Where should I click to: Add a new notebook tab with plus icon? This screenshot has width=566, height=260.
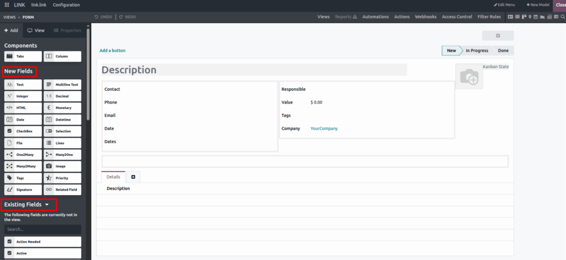133,177
